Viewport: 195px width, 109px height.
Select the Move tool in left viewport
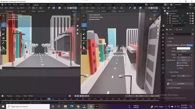tap(3, 25)
